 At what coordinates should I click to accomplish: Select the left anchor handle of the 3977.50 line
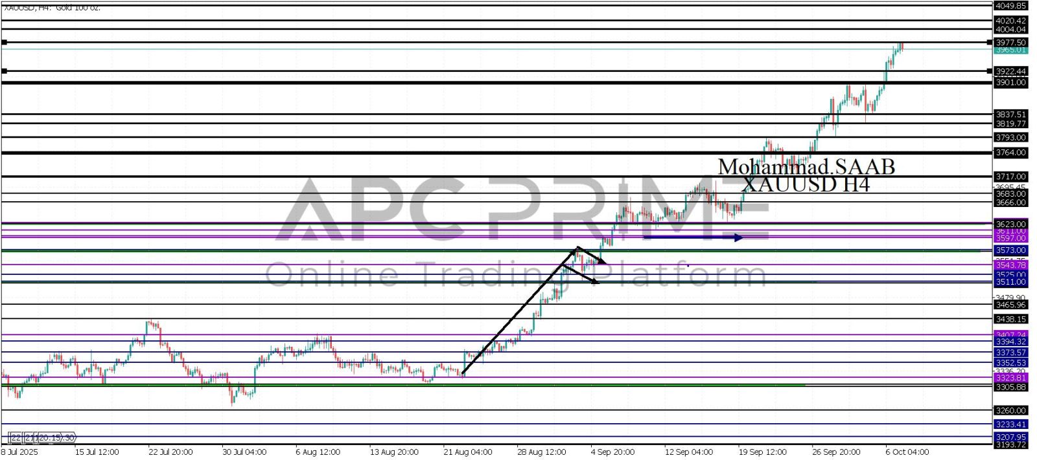5,42
